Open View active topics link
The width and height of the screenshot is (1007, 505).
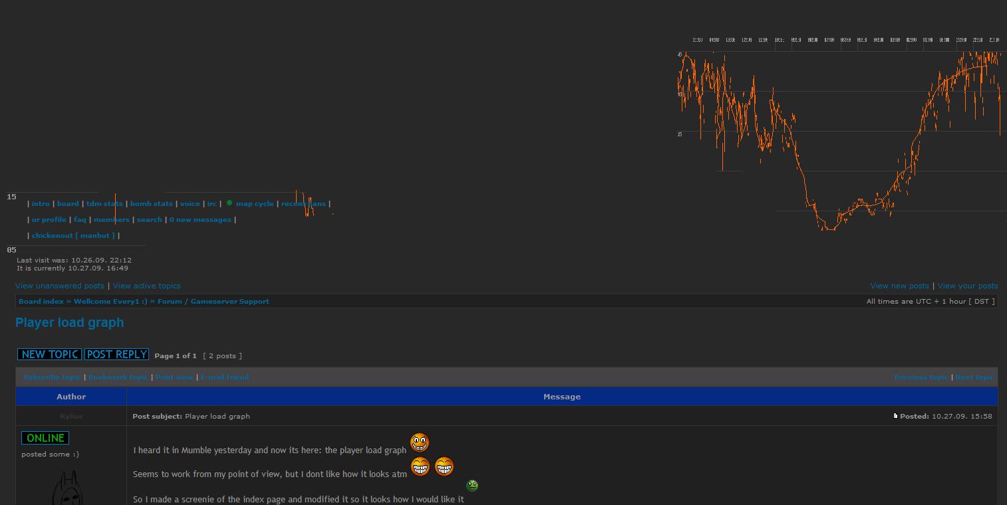click(x=147, y=286)
